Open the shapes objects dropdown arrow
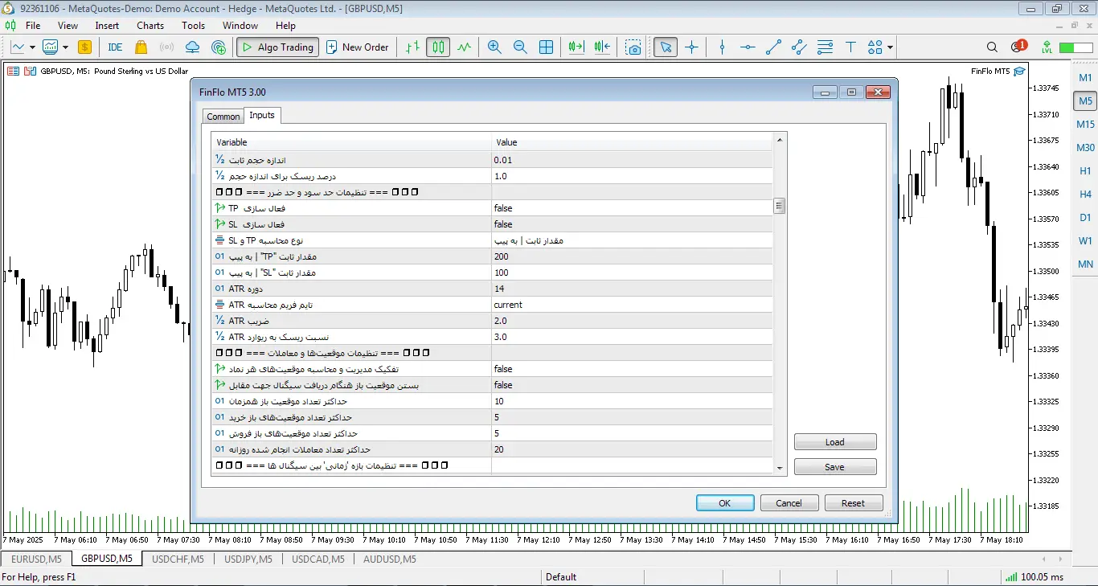1098x586 pixels. [x=891, y=47]
